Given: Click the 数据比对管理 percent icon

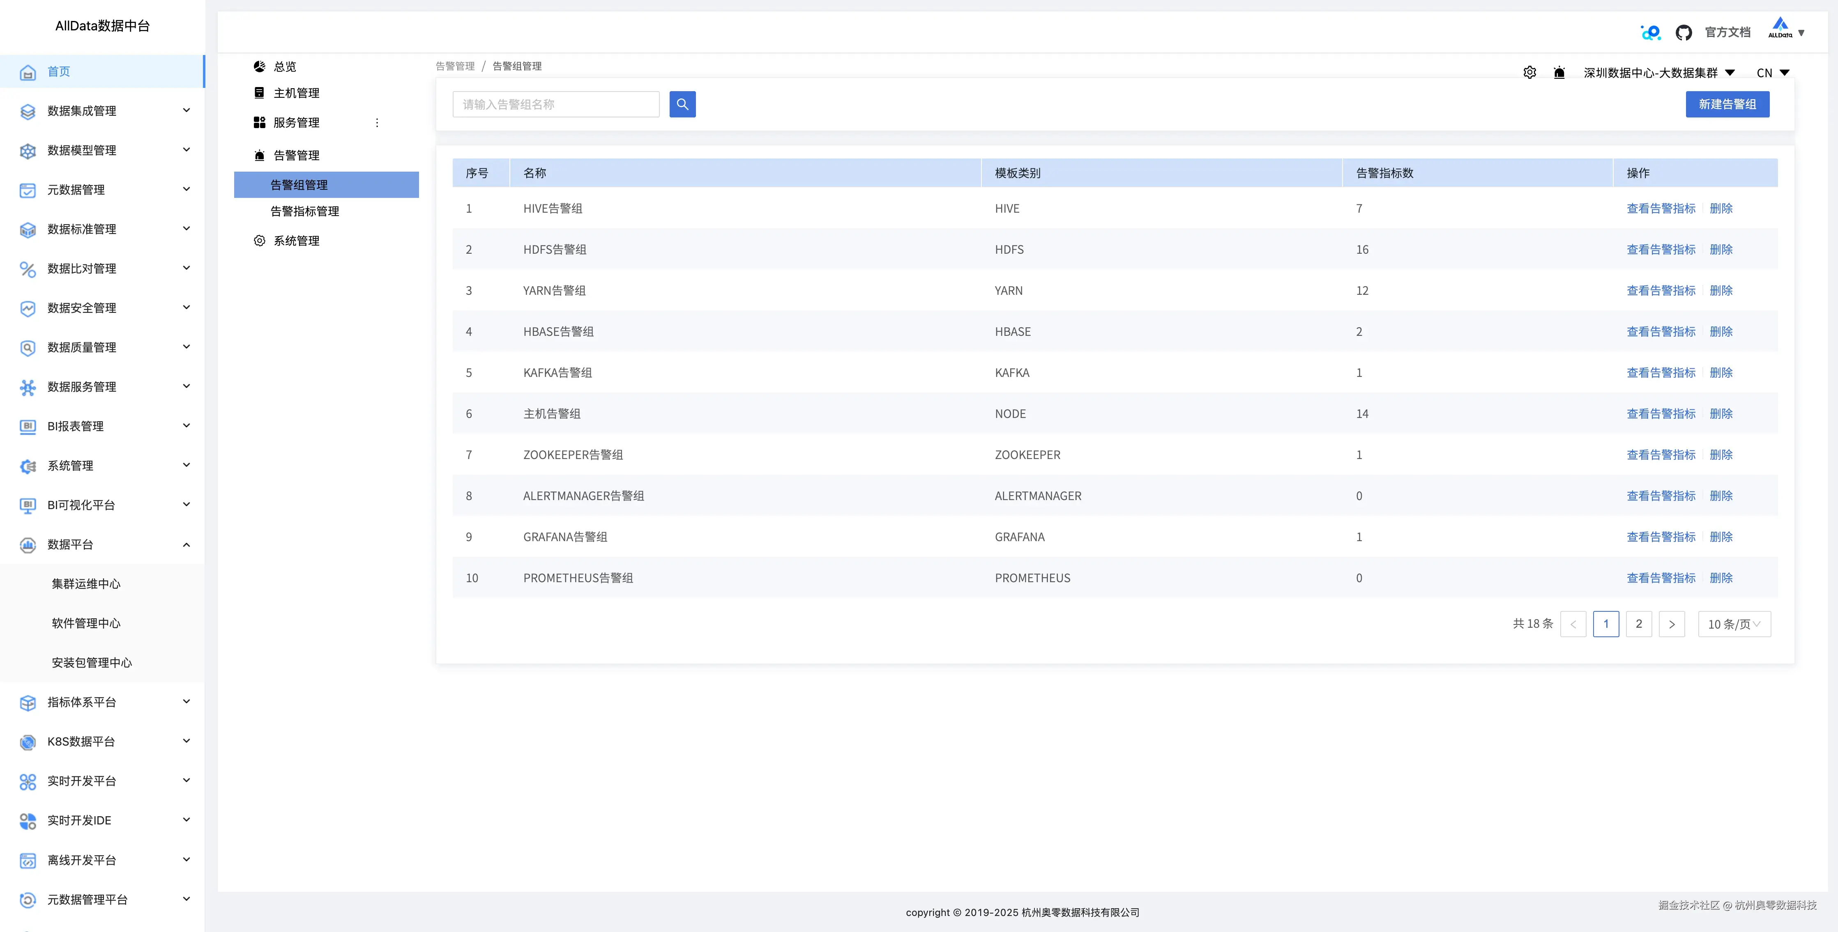Looking at the screenshot, I should click(x=28, y=269).
